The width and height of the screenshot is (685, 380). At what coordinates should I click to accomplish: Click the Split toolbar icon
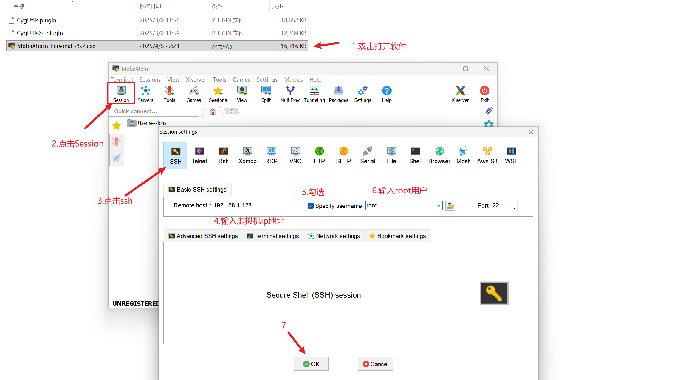[266, 94]
